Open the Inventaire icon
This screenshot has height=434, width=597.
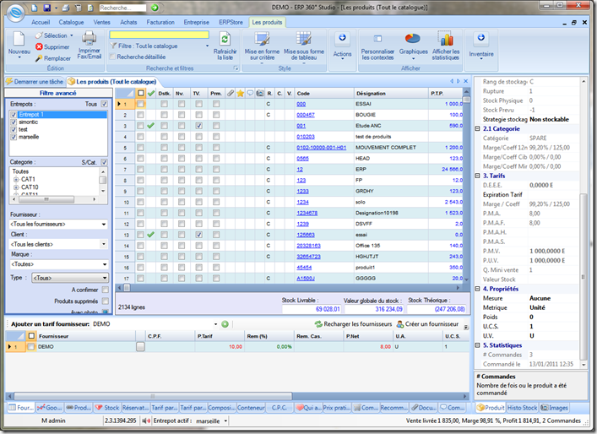click(x=480, y=37)
